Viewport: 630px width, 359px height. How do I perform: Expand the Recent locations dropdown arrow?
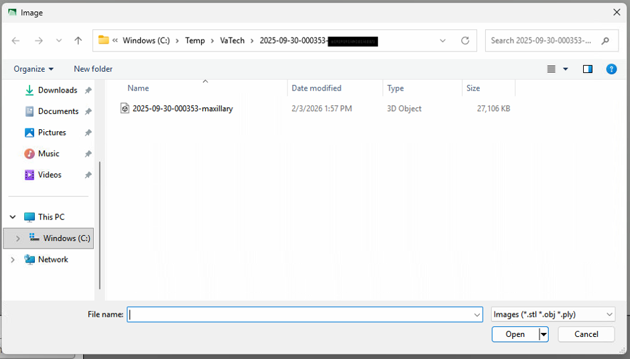coord(59,41)
